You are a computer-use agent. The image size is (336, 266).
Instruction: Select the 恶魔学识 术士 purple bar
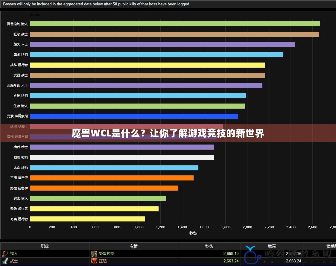tap(146, 86)
